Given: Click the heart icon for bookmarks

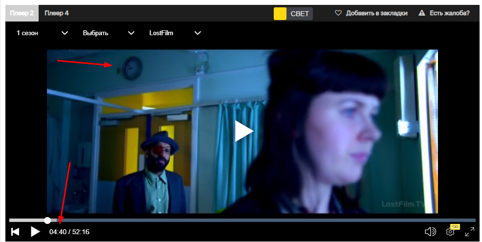Looking at the screenshot, I should click(x=338, y=13).
